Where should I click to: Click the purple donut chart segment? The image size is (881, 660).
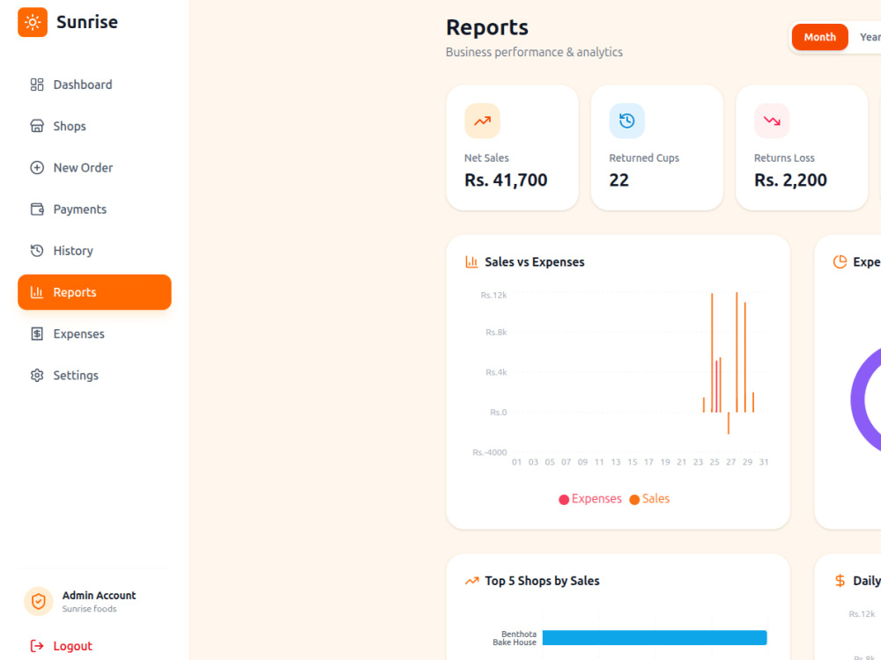(860, 400)
